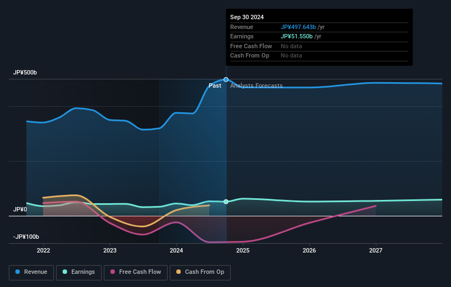Image resolution: width=451 pixels, height=287 pixels.
Task: Click the JP¥0 y-axis label
Action: (20, 209)
